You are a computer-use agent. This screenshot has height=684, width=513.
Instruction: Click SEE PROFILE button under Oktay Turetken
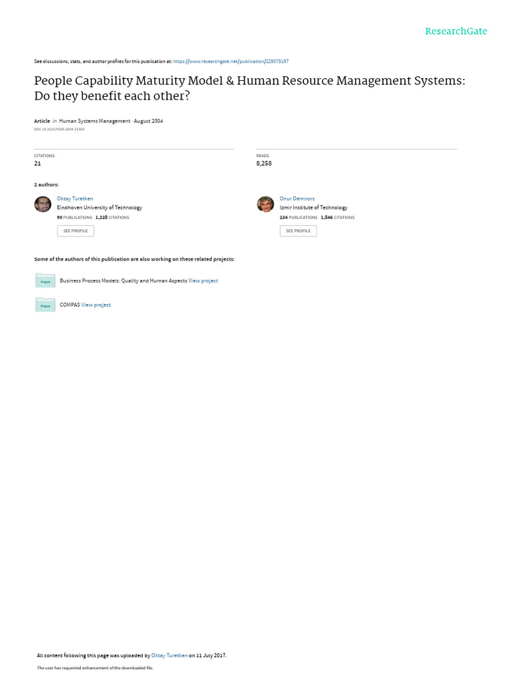tap(75, 230)
